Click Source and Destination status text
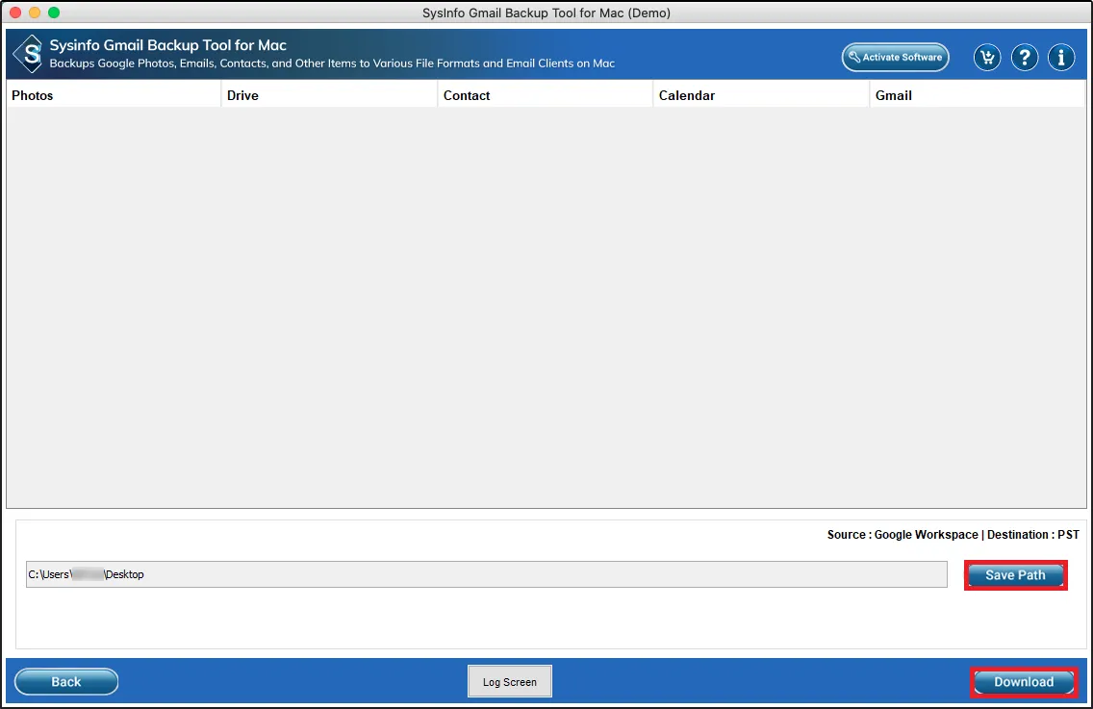 (x=953, y=535)
